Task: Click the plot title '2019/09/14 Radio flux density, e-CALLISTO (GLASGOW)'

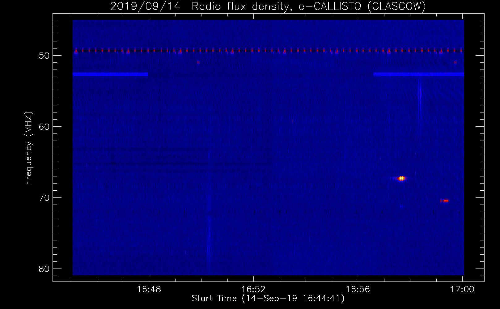Action: [x=268, y=6]
